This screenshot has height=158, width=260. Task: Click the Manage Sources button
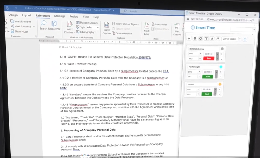point(87,23)
